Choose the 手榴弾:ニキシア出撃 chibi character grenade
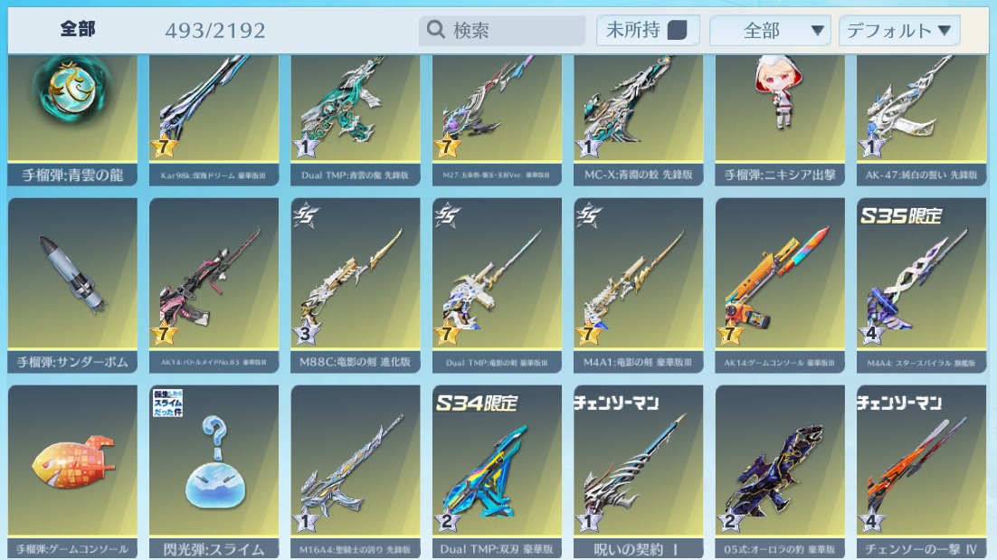This screenshot has height=560, width=997. (780, 120)
